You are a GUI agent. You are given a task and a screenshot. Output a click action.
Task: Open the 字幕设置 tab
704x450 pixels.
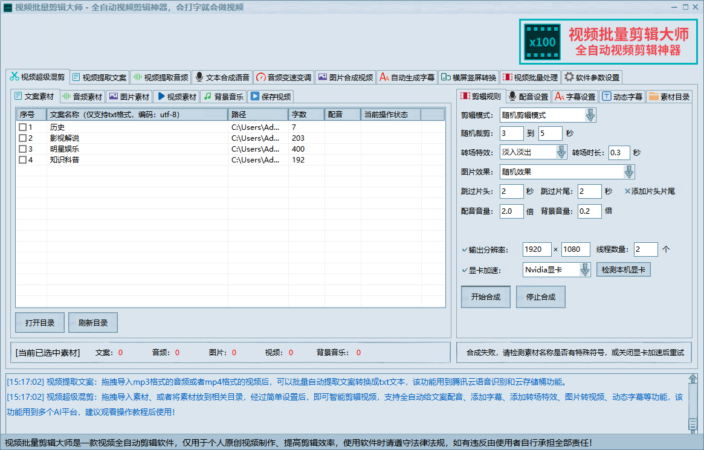point(575,97)
